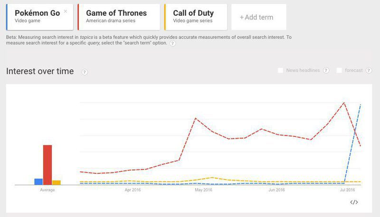Click the Jun 2016 axis label
The width and height of the screenshot is (380, 217).
tap(276, 190)
